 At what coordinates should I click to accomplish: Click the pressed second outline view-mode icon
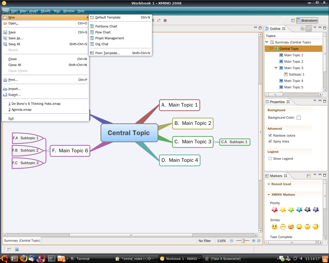click(x=309, y=29)
